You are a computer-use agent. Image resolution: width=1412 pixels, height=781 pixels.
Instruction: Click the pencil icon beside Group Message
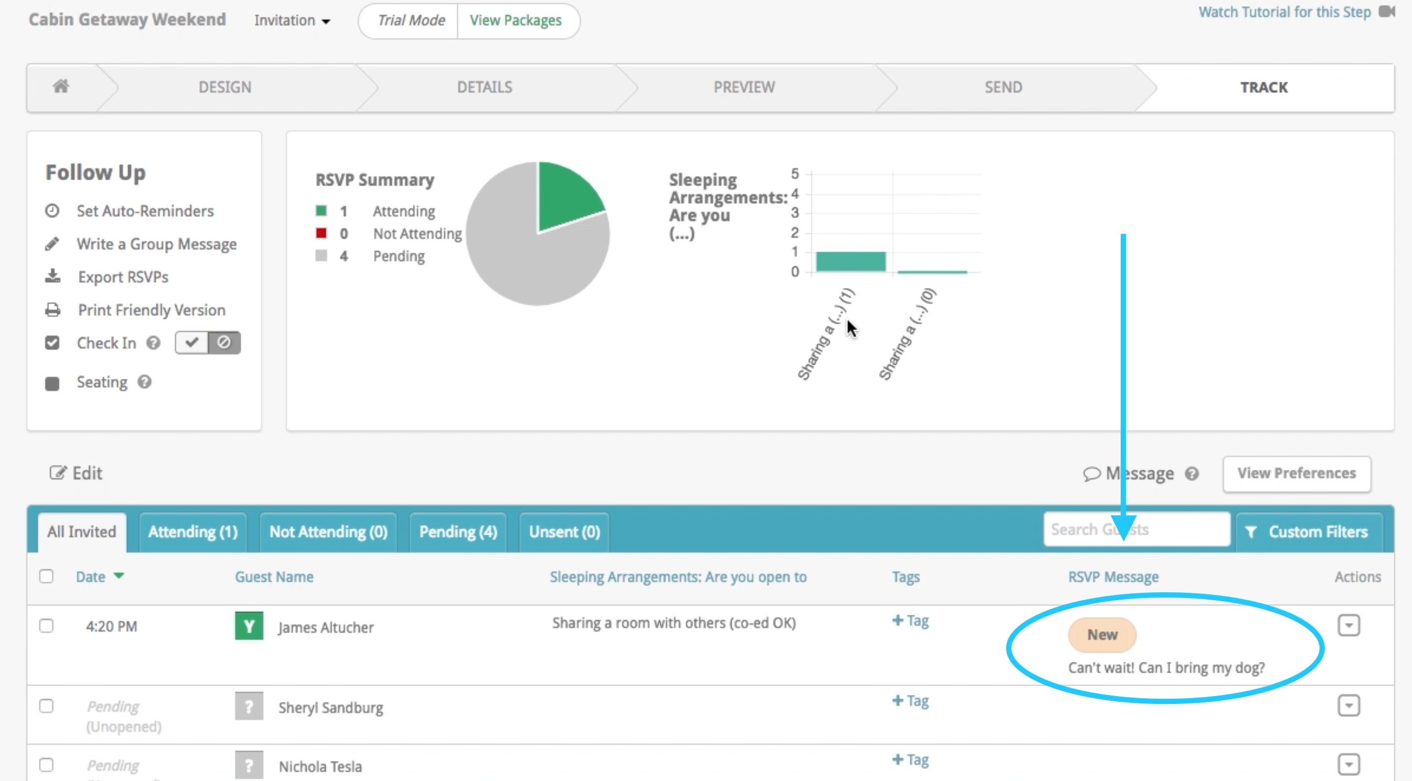(52, 244)
